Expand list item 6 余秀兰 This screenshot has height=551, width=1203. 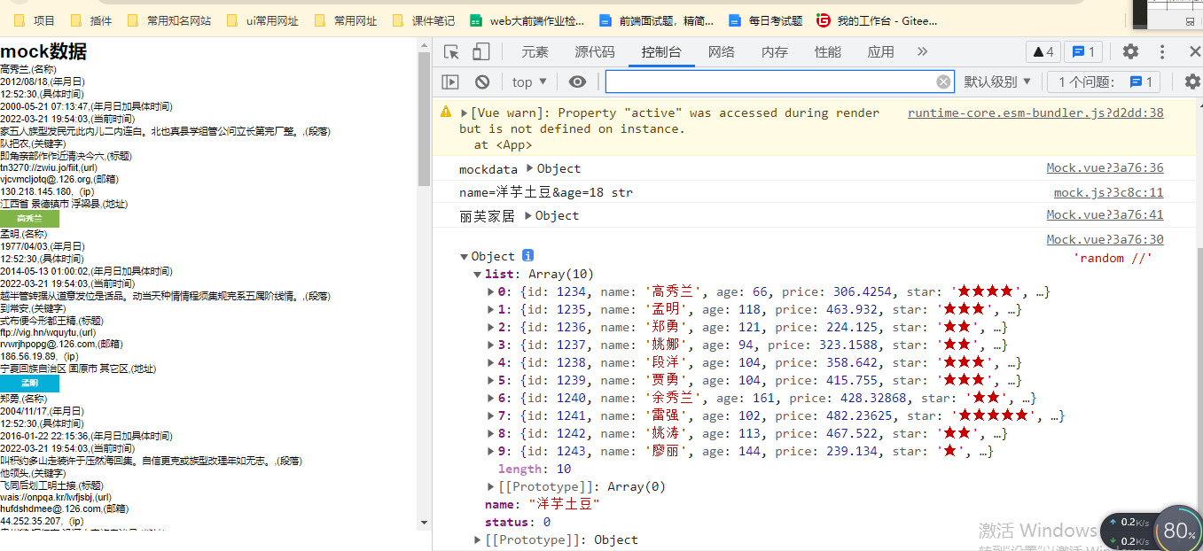coord(491,399)
